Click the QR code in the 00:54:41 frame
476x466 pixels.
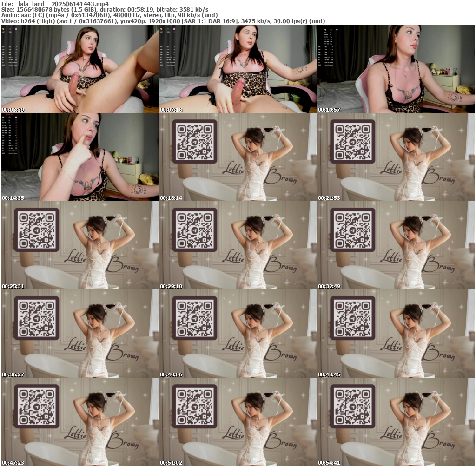[x=352, y=407]
